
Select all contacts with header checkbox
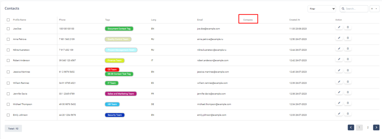8,20
